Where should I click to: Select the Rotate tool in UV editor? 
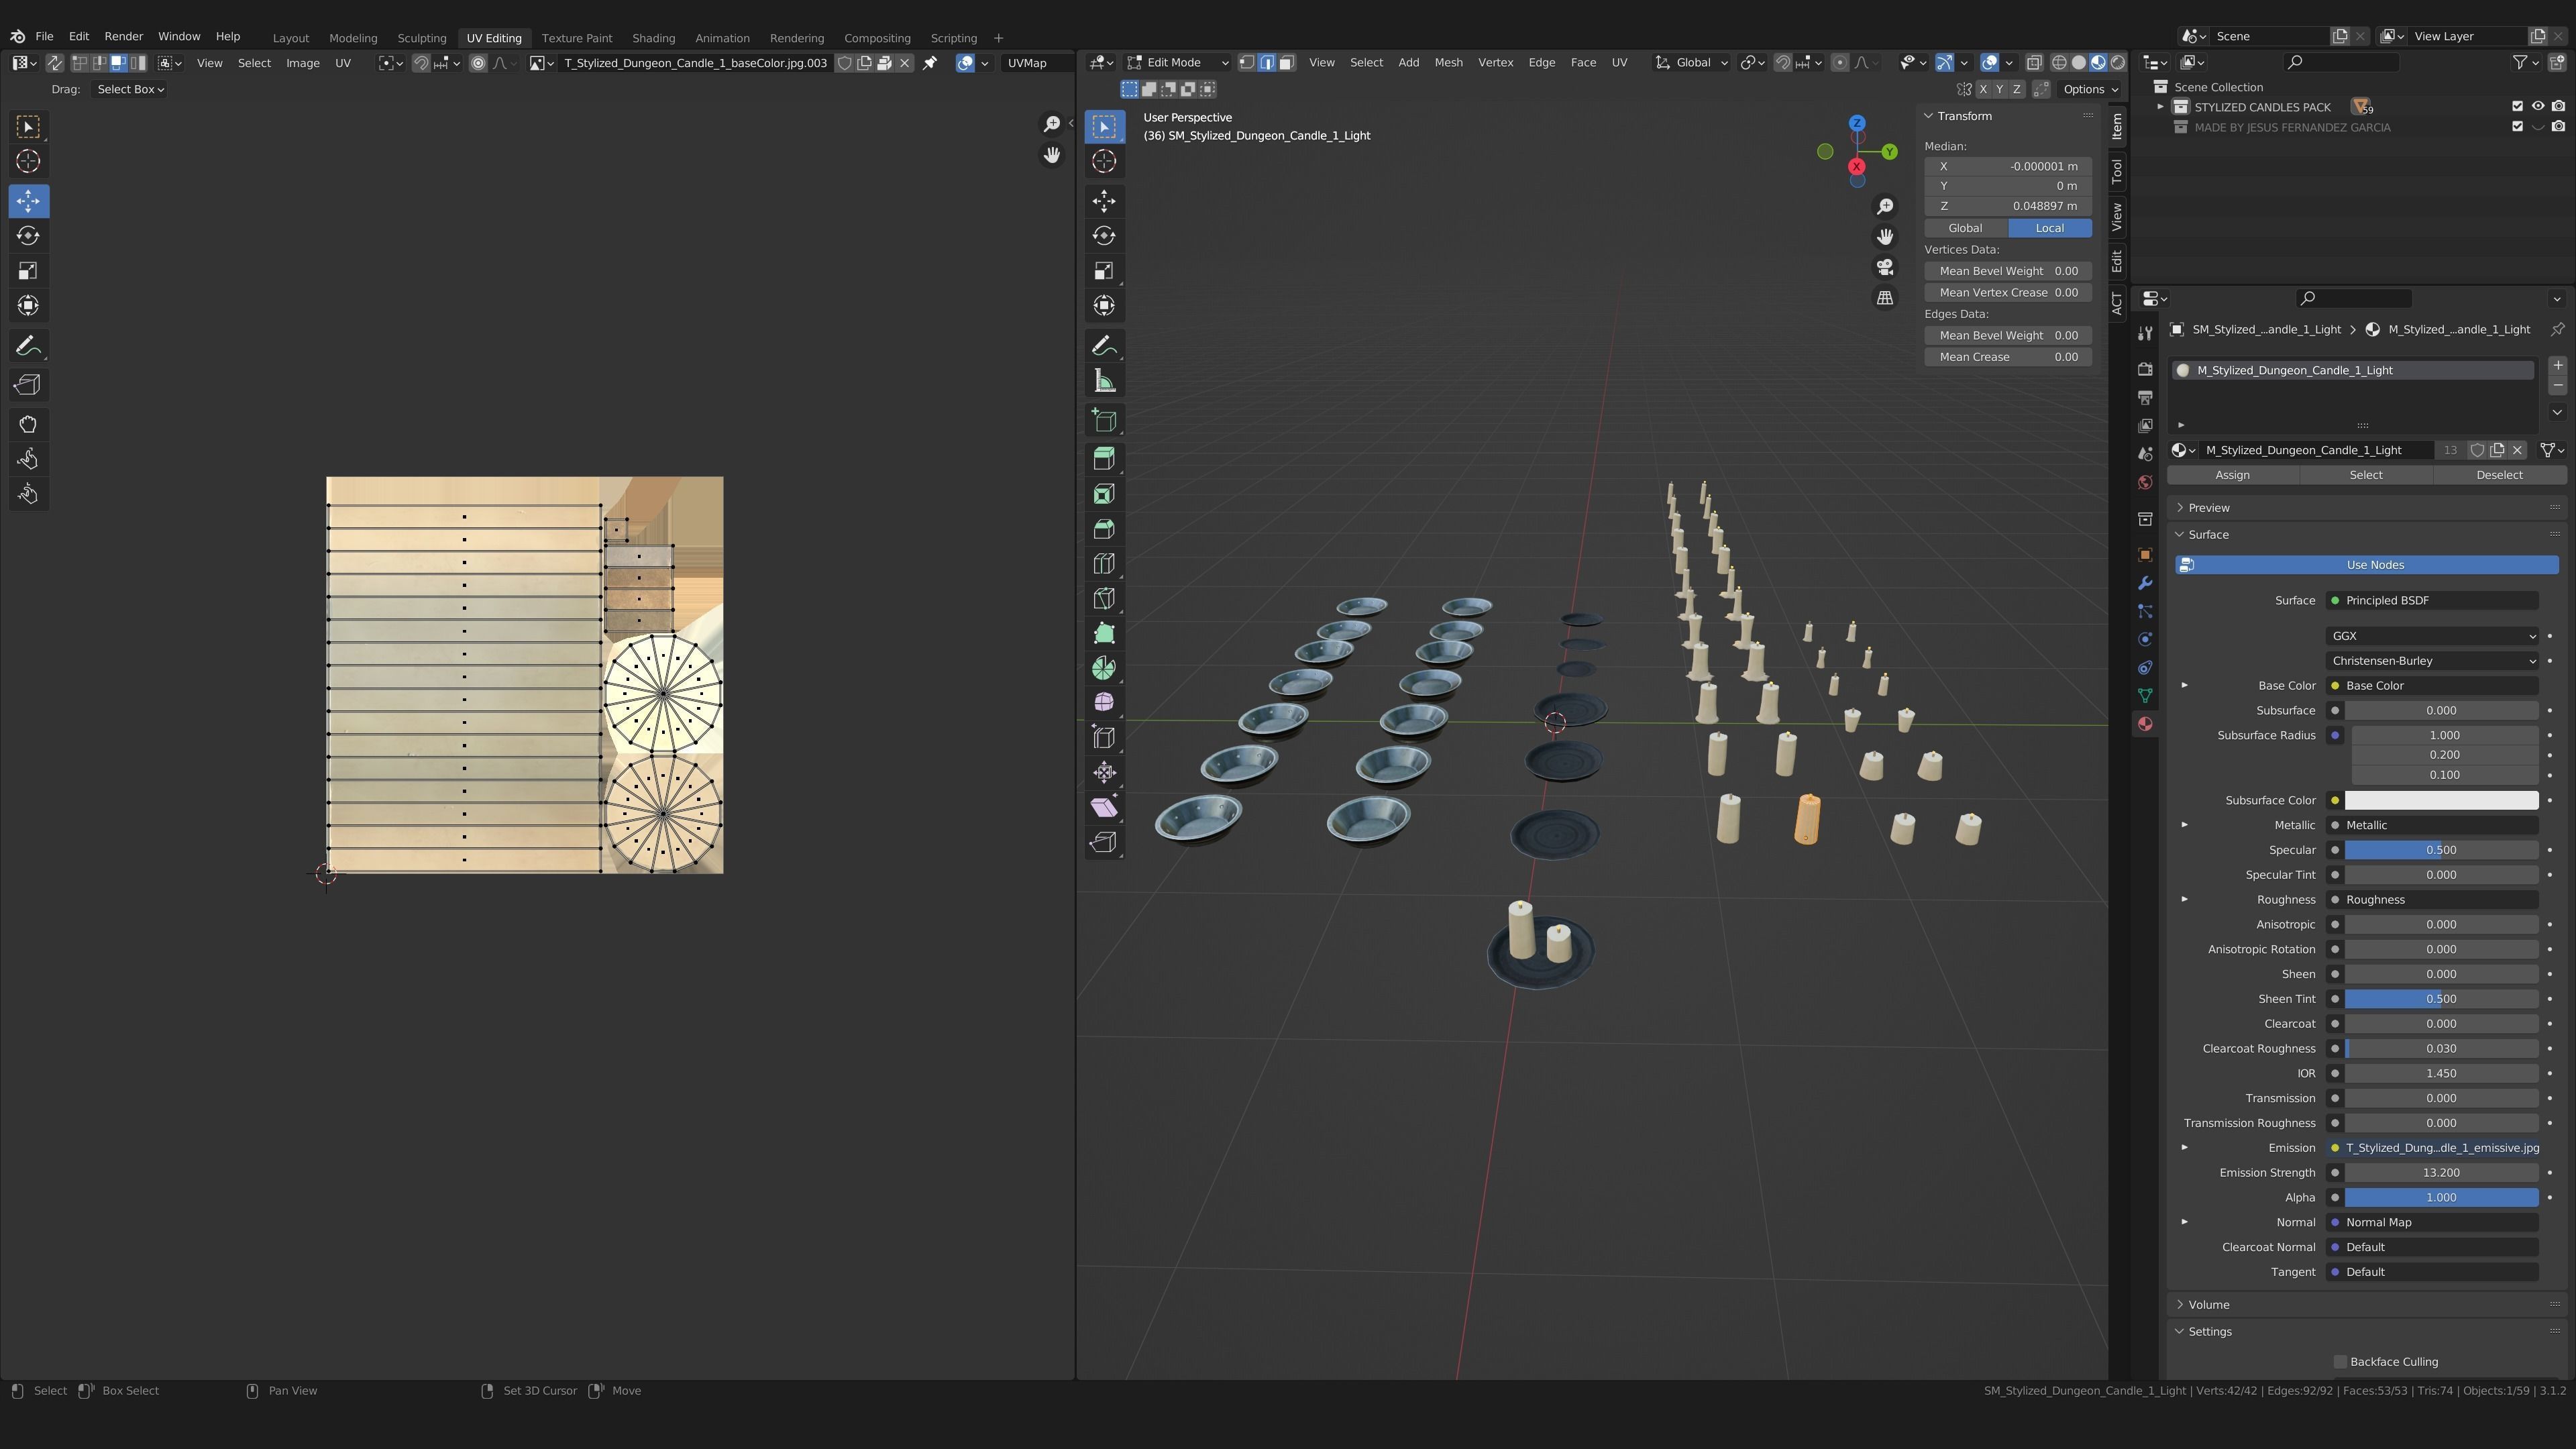tap(28, 236)
